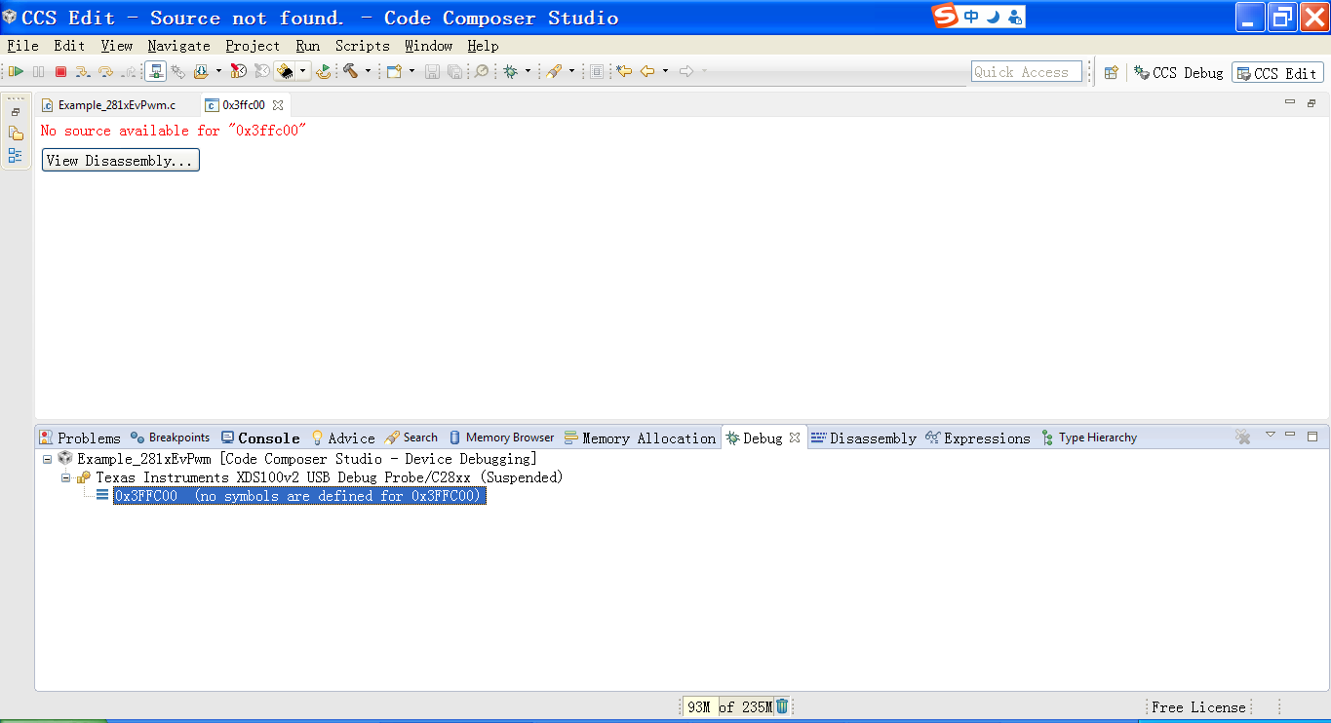Open the Memory Allocation tab

641,438
